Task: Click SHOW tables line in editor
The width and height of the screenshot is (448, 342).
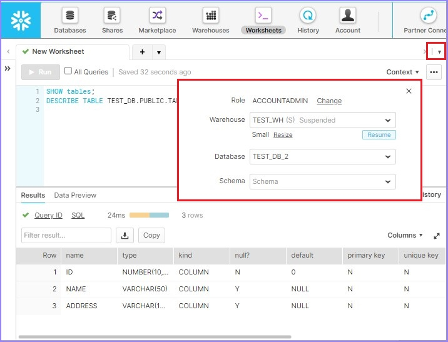Action: pos(70,91)
